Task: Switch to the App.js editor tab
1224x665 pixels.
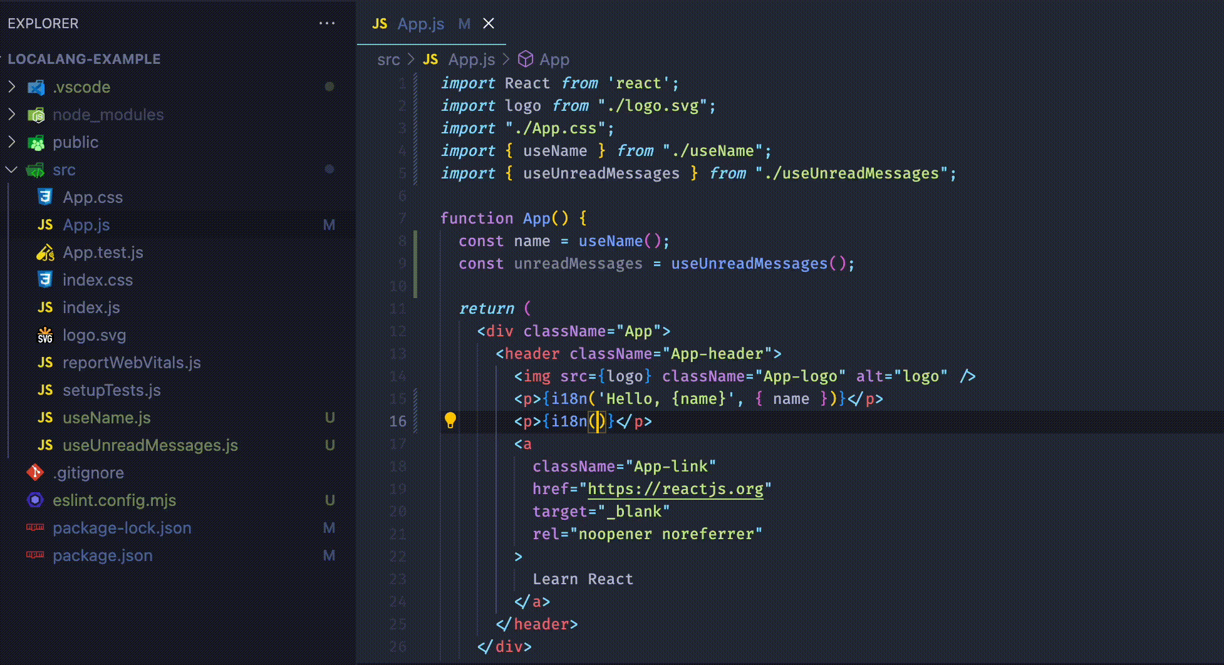Action: (420, 24)
